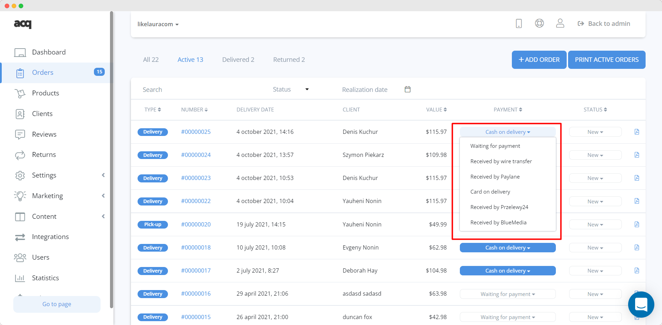Expand the Marketing submenu chevron
Image resolution: width=662 pixels, height=325 pixels.
(103, 196)
